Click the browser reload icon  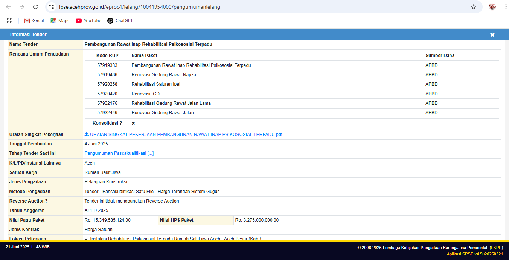point(35,7)
